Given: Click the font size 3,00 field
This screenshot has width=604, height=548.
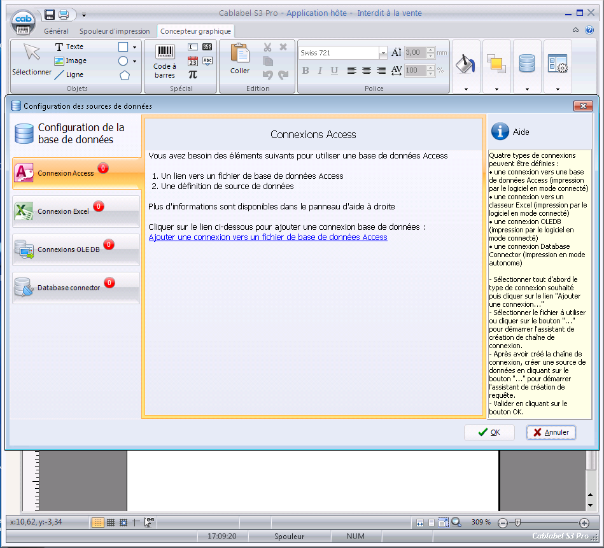Looking at the screenshot, I should click(x=414, y=52).
